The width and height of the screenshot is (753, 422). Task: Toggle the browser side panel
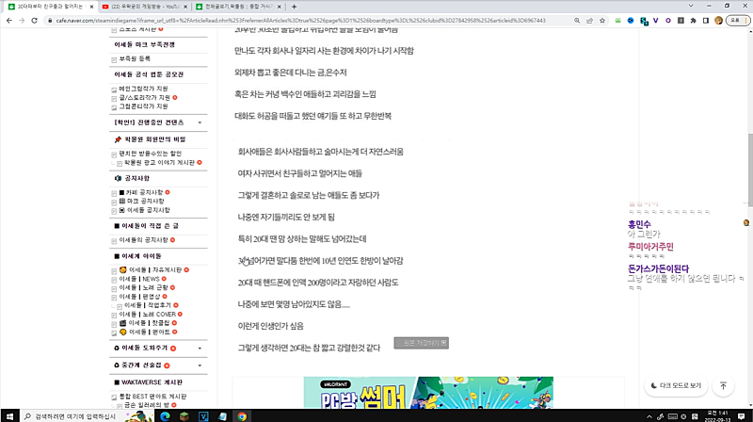705,21
